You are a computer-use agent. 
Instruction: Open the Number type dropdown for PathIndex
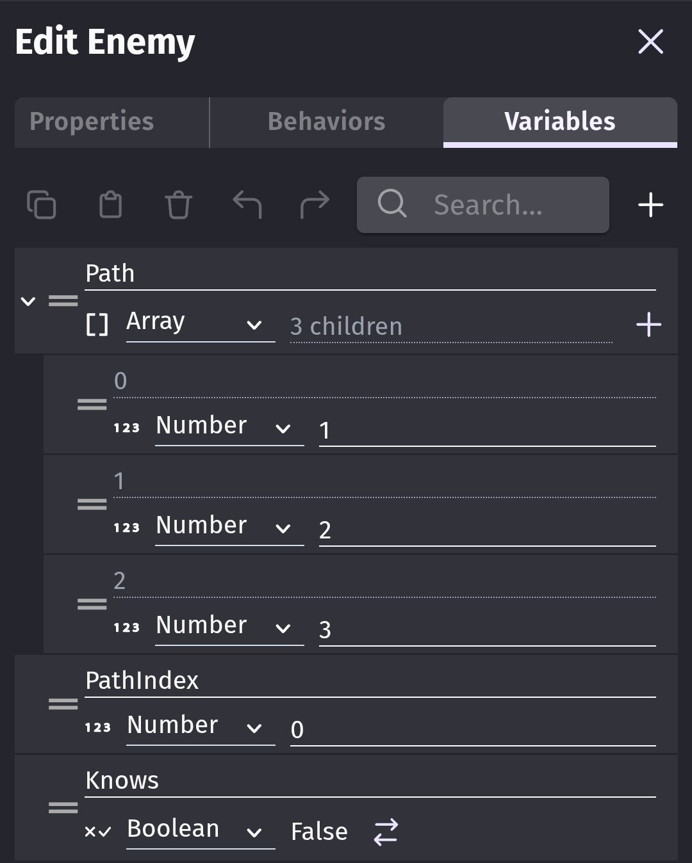pos(200,727)
